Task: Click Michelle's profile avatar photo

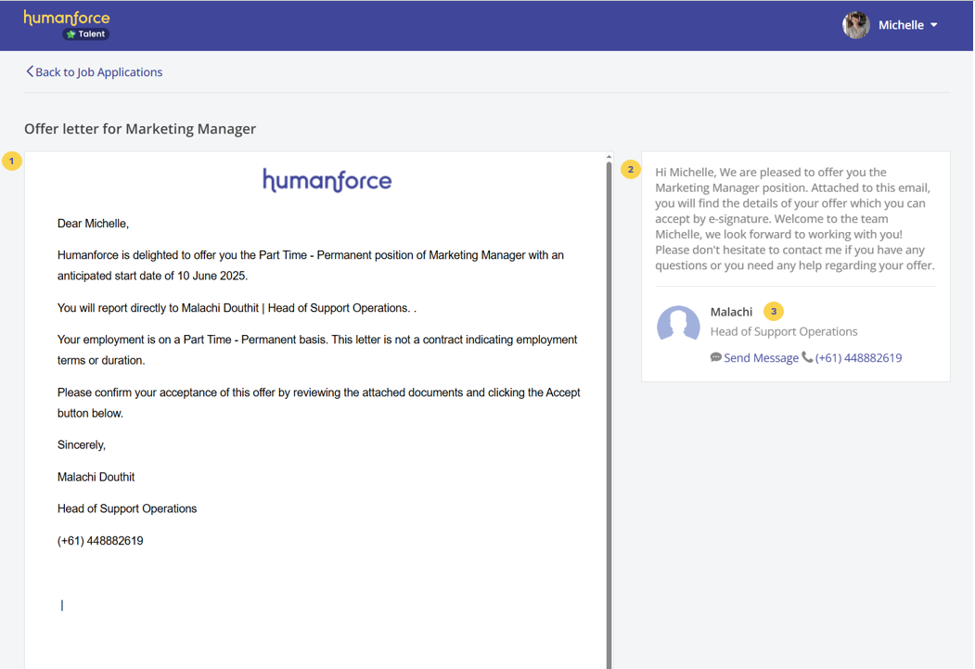Action: pyautogui.click(x=855, y=25)
